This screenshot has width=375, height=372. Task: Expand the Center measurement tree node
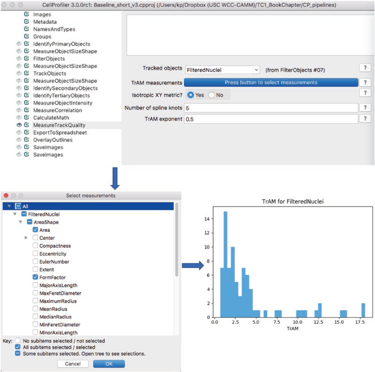[26, 238]
